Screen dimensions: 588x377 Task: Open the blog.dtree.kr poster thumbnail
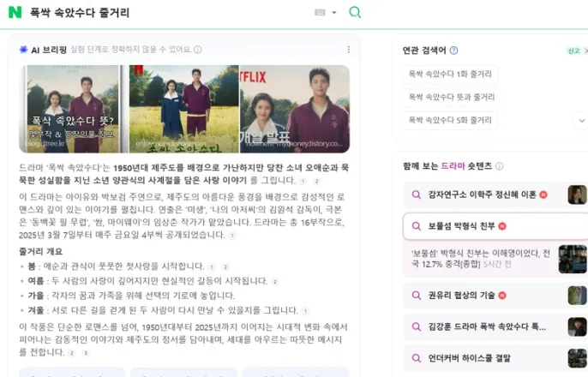point(72,109)
